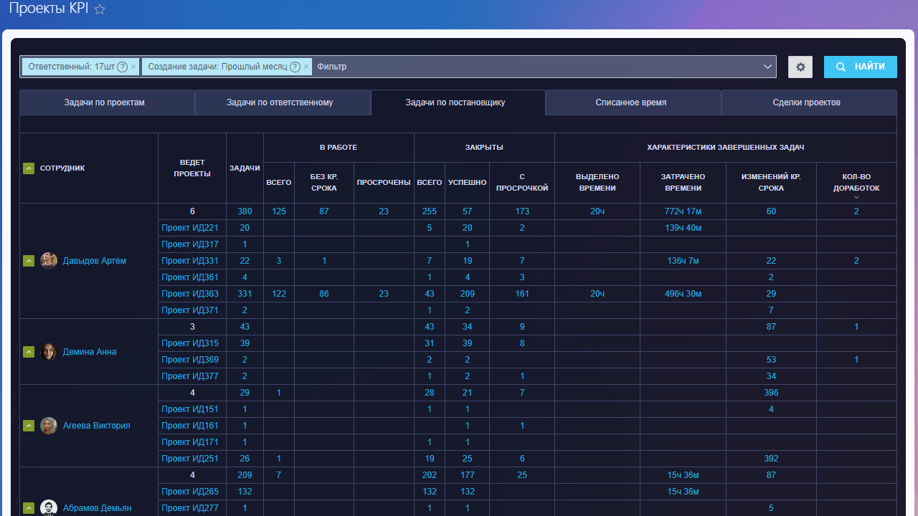Collapse Демина Анна project rows

coord(29,352)
